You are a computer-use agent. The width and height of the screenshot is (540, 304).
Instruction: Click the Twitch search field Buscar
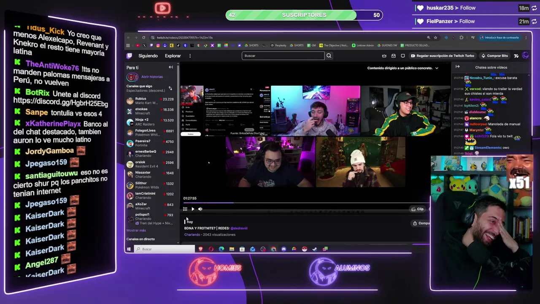(x=283, y=56)
